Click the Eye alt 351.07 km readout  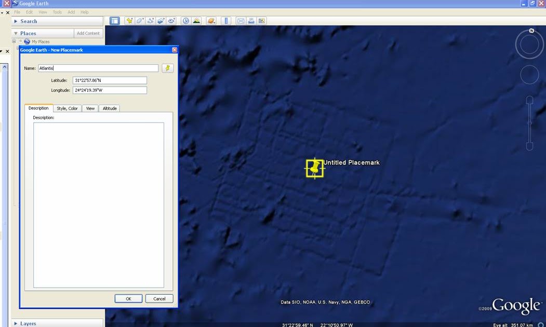click(513, 325)
